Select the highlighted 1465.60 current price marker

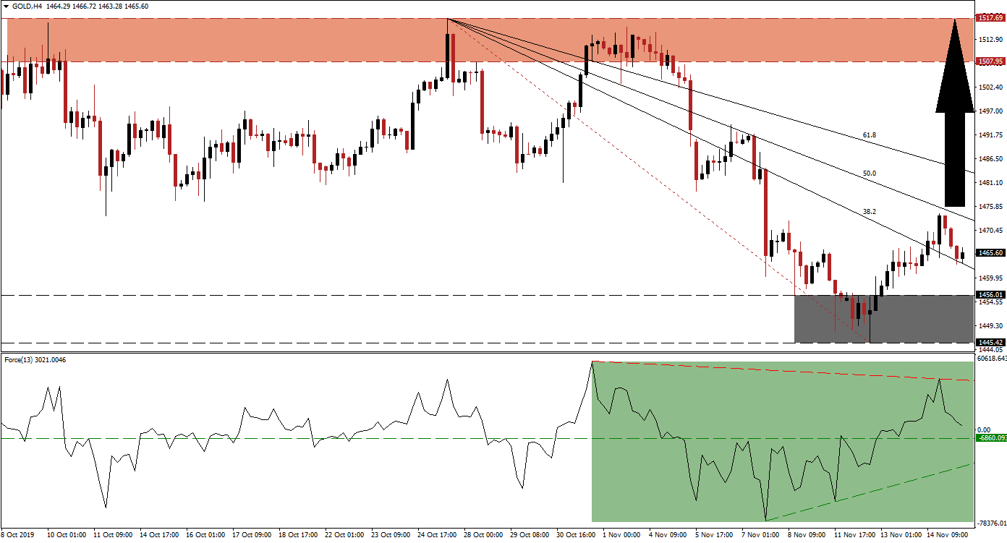click(990, 254)
